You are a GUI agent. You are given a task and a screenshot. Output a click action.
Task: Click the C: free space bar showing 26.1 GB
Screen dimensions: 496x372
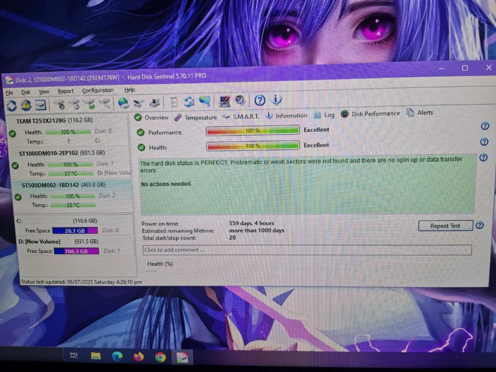(75, 231)
